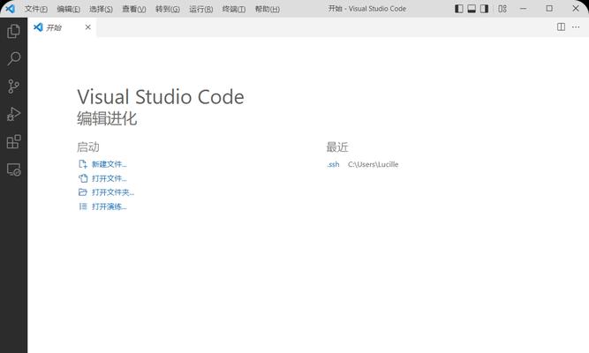Minimize the Visual Studio Code window

tap(524, 8)
